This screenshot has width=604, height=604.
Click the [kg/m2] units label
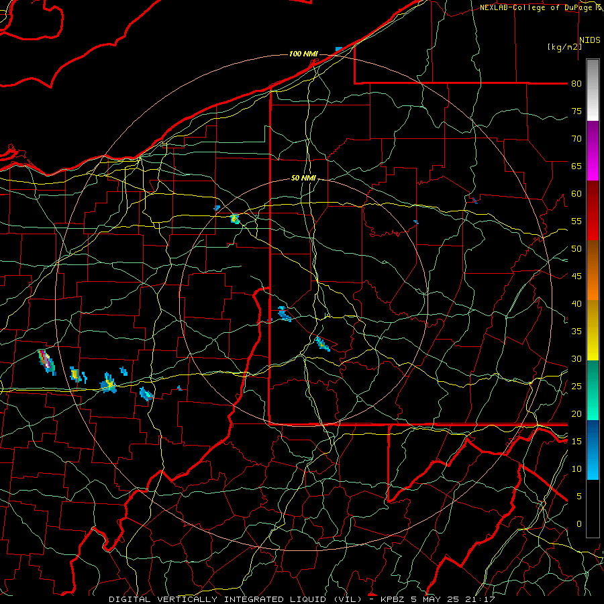[x=564, y=47]
